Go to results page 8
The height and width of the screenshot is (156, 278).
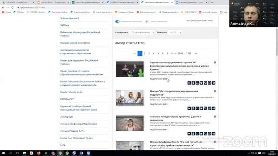click(x=172, y=53)
